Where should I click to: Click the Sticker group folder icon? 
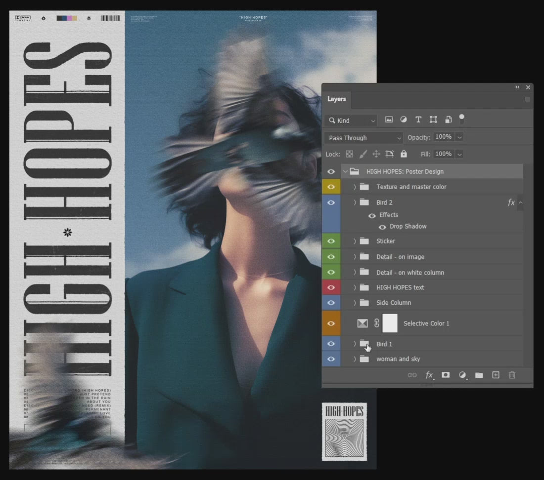[364, 240]
